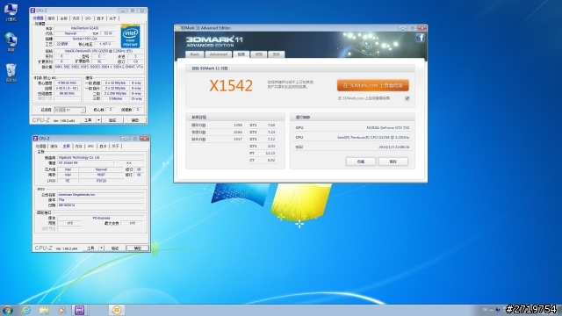Select Mainboard tab in upper CPU-Z window
Viewport: 562px width, 316px height.
point(64,18)
